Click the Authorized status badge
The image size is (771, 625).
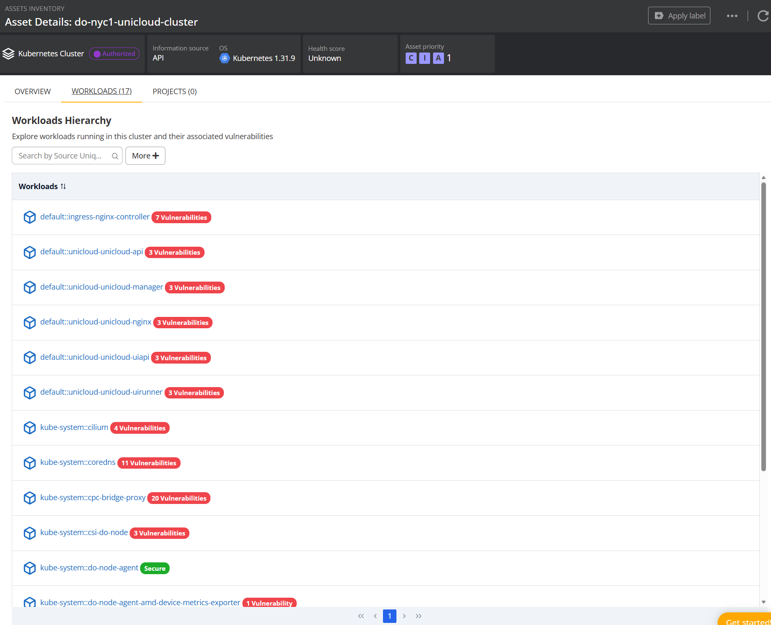click(x=114, y=54)
